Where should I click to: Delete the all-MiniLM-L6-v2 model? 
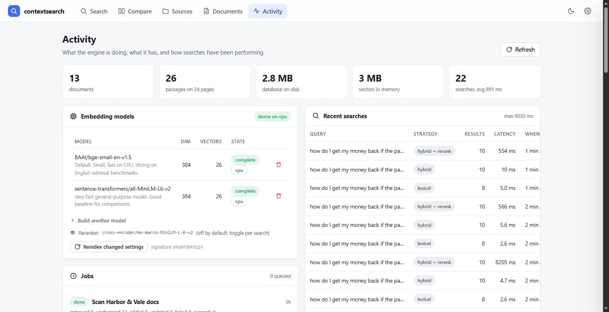tap(279, 196)
